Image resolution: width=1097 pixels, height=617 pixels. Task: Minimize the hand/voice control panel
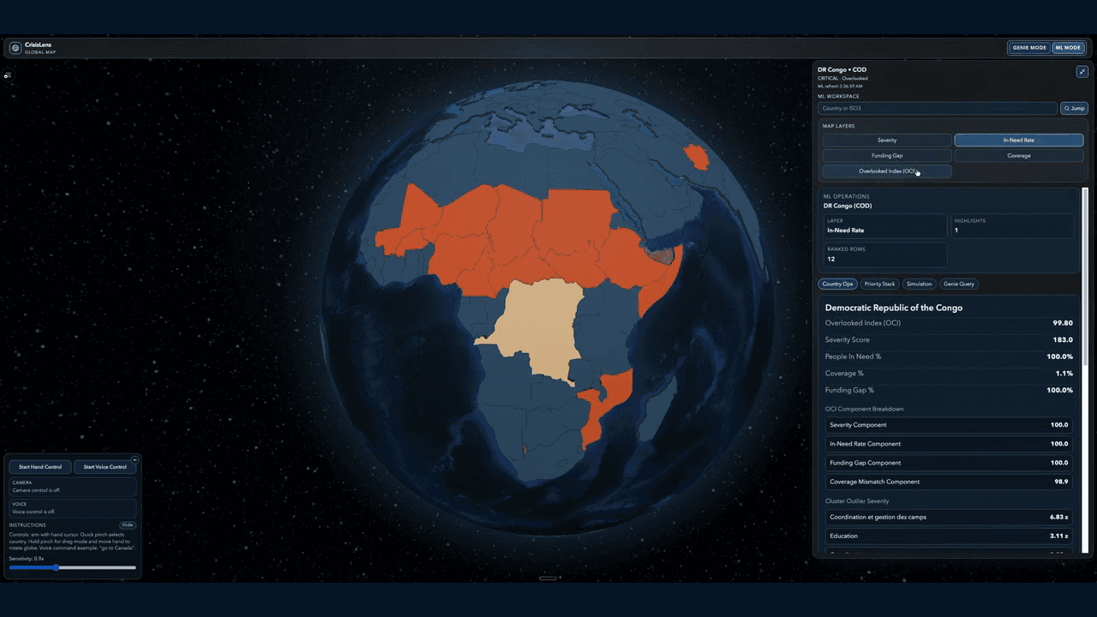pyautogui.click(x=135, y=460)
